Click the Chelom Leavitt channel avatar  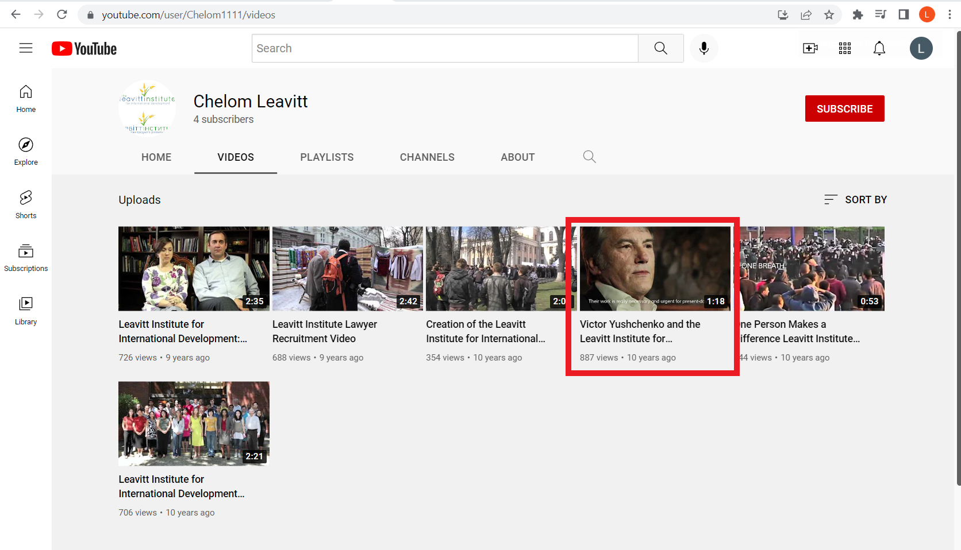click(x=147, y=107)
